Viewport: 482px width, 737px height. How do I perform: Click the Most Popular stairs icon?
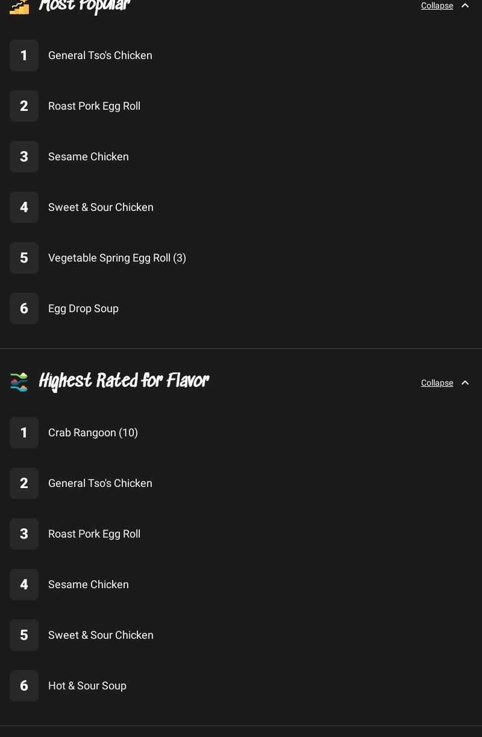(19, 6)
